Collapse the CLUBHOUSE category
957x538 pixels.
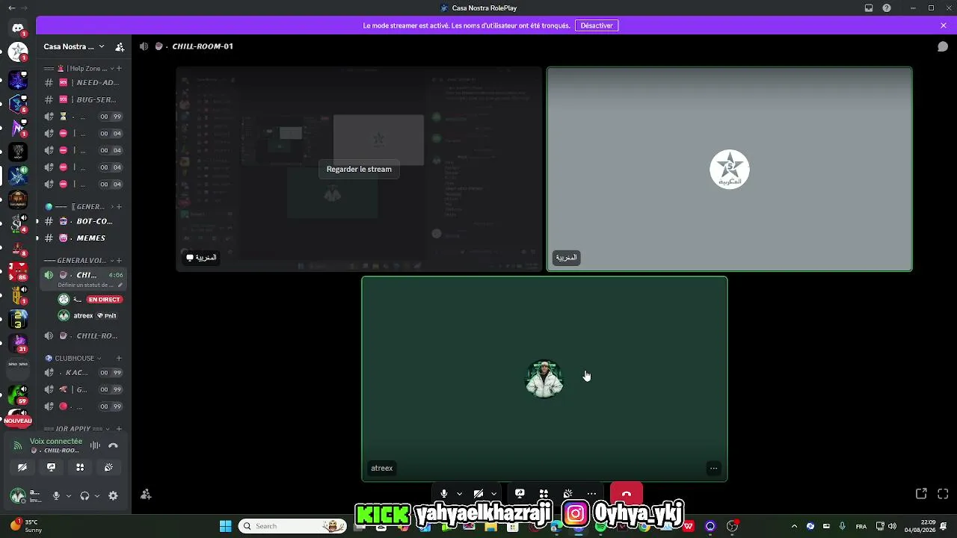point(71,359)
